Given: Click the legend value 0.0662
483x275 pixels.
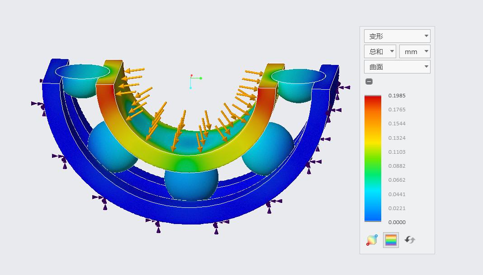Looking at the screenshot, I should (x=397, y=180).
